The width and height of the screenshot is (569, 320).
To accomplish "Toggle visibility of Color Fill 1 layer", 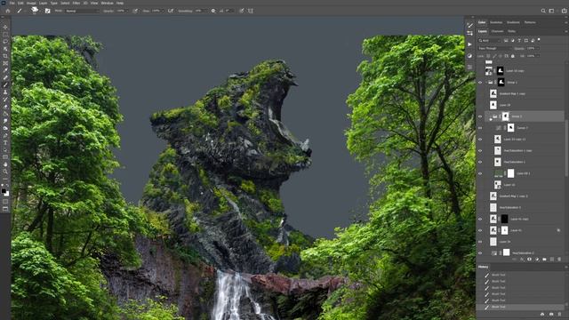I will click(x=480, y=173).
